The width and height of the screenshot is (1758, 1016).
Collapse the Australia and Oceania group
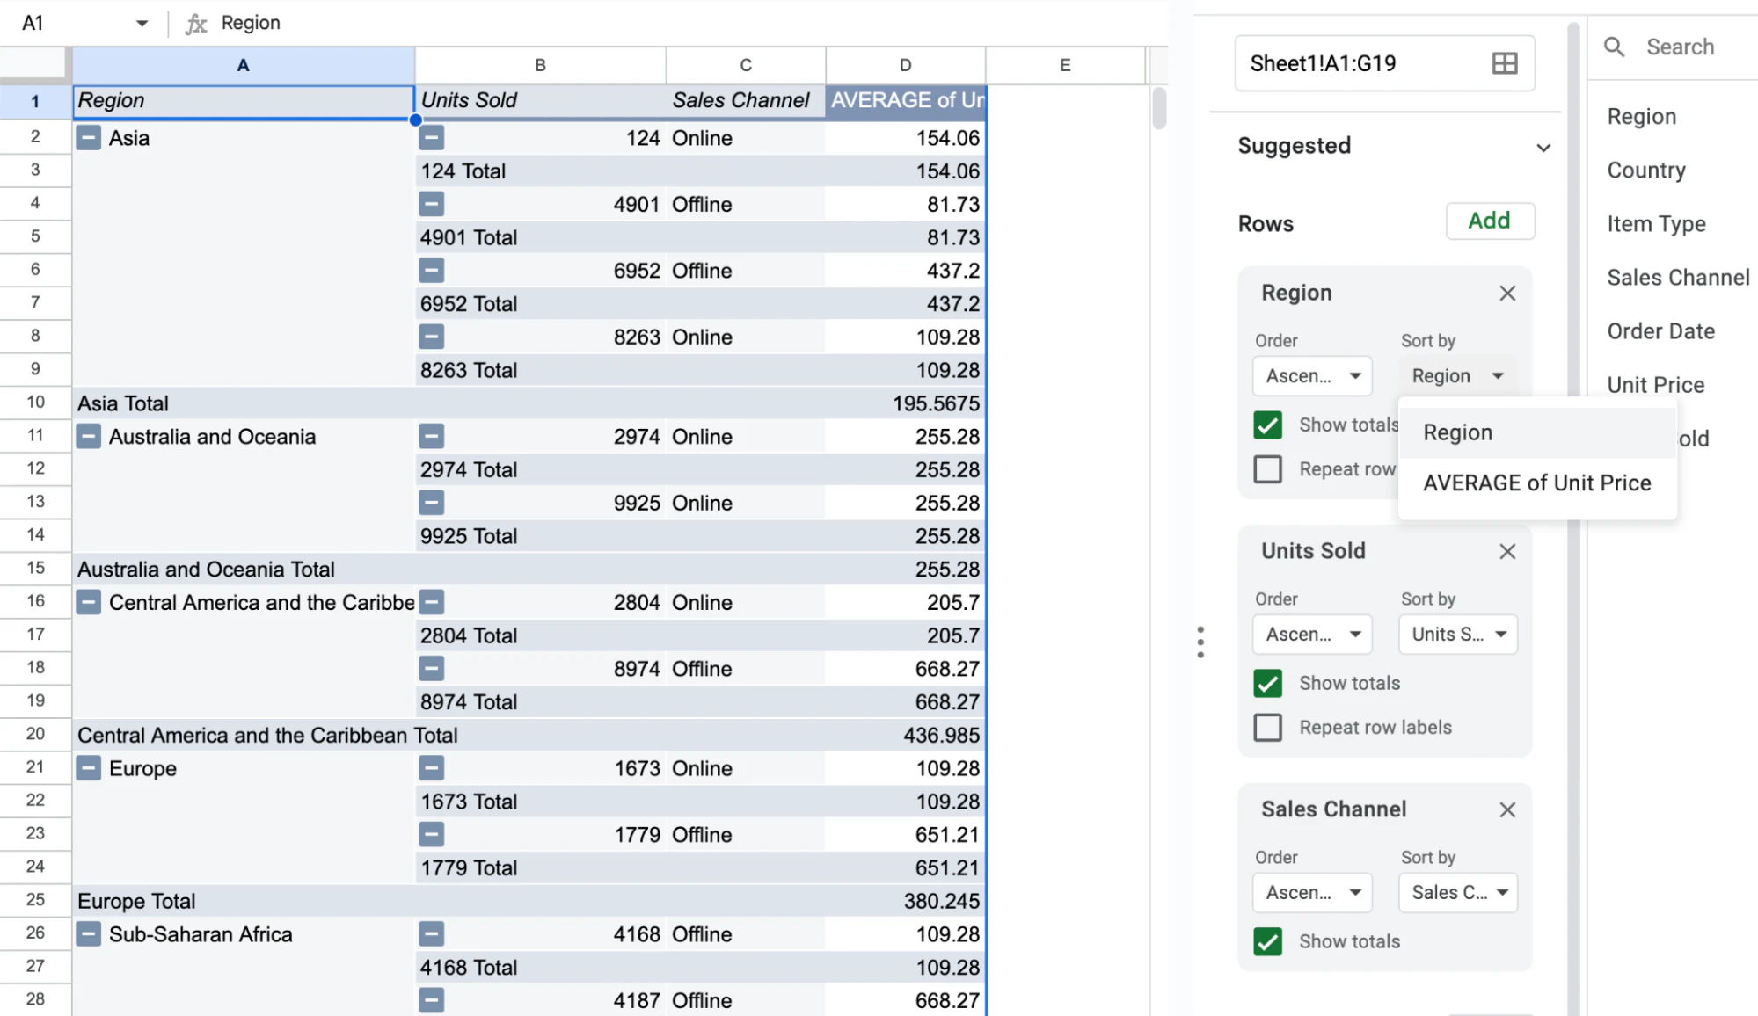click(x=88, y=437)
